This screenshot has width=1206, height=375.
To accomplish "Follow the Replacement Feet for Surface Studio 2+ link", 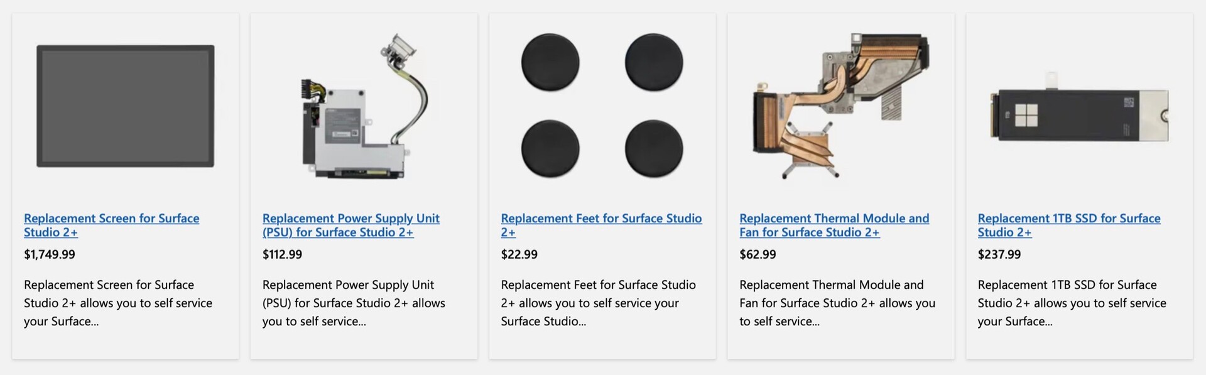I will pyautogui.click(x=600, y=225).
